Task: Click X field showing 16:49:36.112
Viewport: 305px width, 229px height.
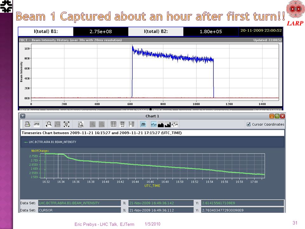Action: click(x=161, y=210)
